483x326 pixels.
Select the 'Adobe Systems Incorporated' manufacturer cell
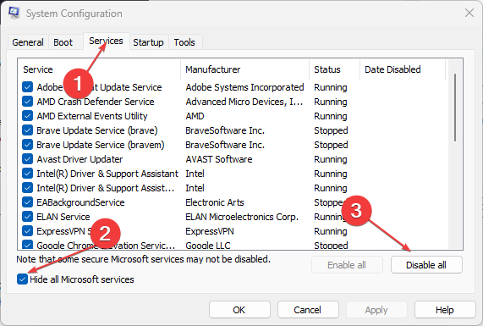(245, 87)
